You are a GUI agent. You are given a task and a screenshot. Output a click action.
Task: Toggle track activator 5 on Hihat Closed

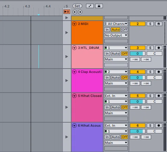tap(138, 96)
